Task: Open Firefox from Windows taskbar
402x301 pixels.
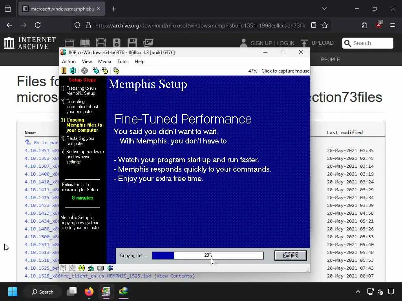Action: click(x=89, y=292)
